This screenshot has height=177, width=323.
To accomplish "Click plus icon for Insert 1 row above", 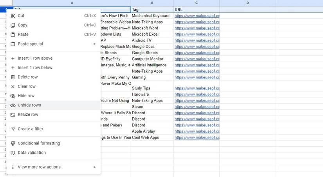I will tap(13, 58).
